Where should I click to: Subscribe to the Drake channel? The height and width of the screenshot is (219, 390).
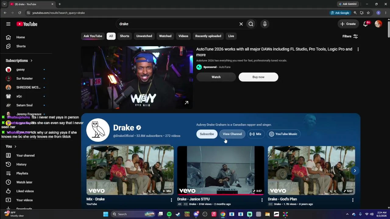pyautogui.click(x=207, y=134)
